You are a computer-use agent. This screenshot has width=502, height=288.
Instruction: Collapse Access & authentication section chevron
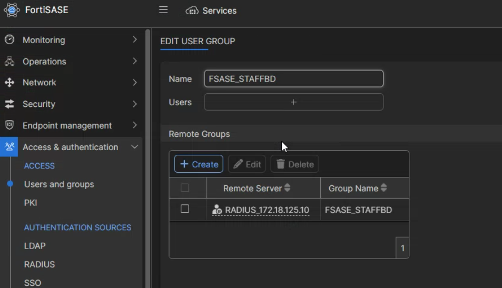pyautogui.click(x=135, y=147)
